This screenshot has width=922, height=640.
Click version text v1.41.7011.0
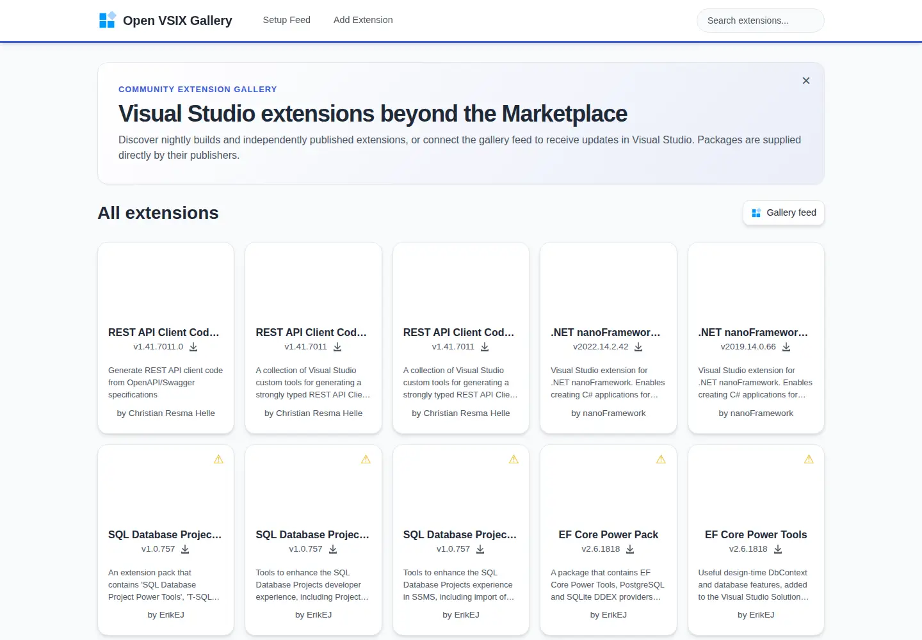point(158,347)
